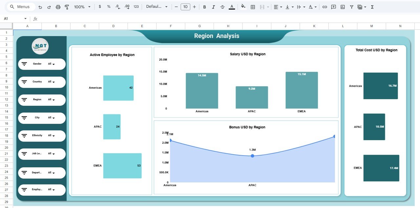420x208 pixels.
Task: Open the functions sigma icon
Action: 372,7
